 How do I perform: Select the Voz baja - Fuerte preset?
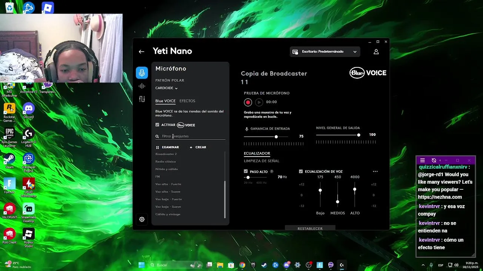[x=169, y=199]
